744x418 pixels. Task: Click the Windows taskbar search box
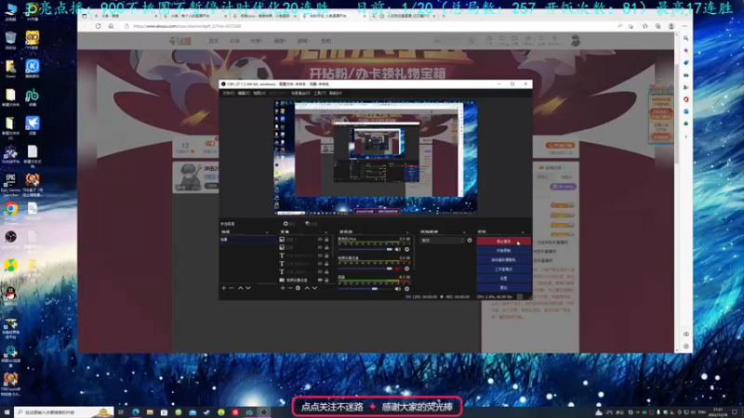click(63, 412)
